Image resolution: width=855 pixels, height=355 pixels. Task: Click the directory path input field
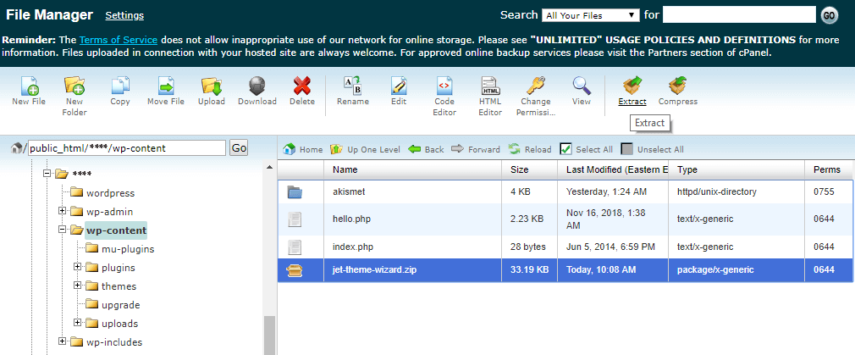126,148
